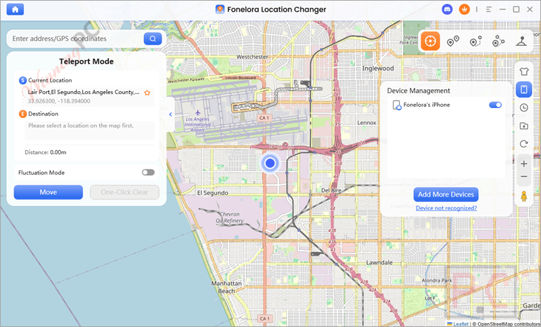Click the El Segundo label on map

(212, 193)
